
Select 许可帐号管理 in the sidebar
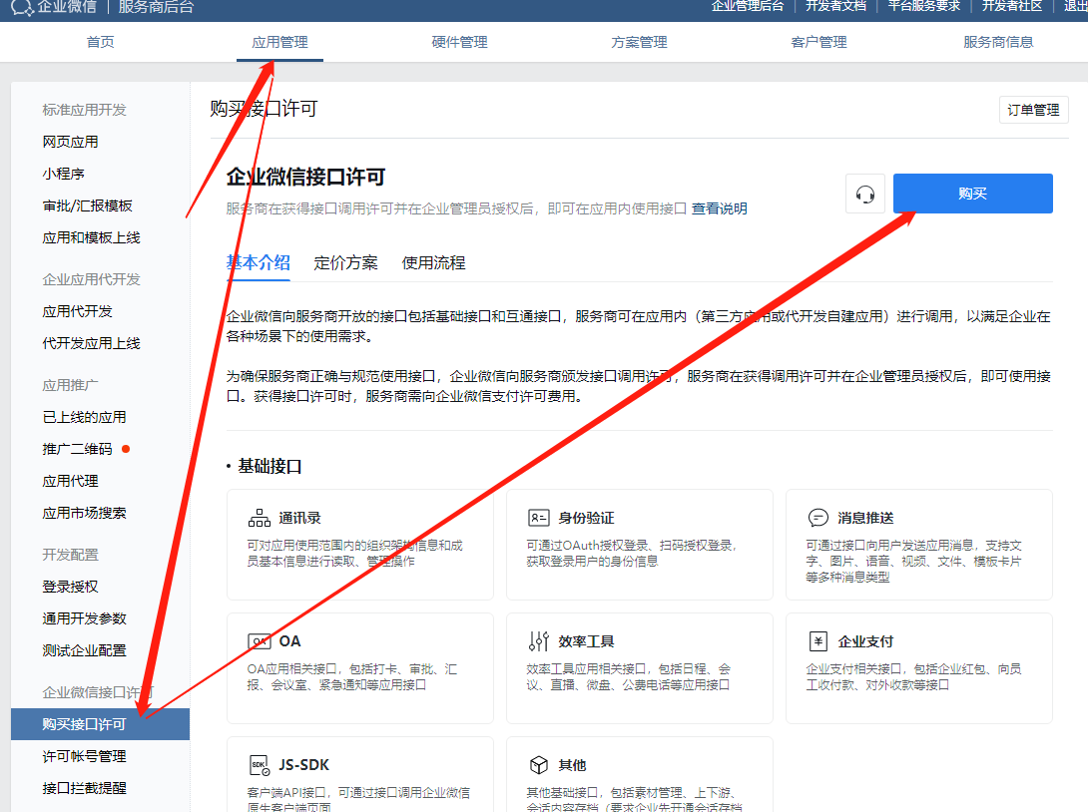click(x=84, y=756)
